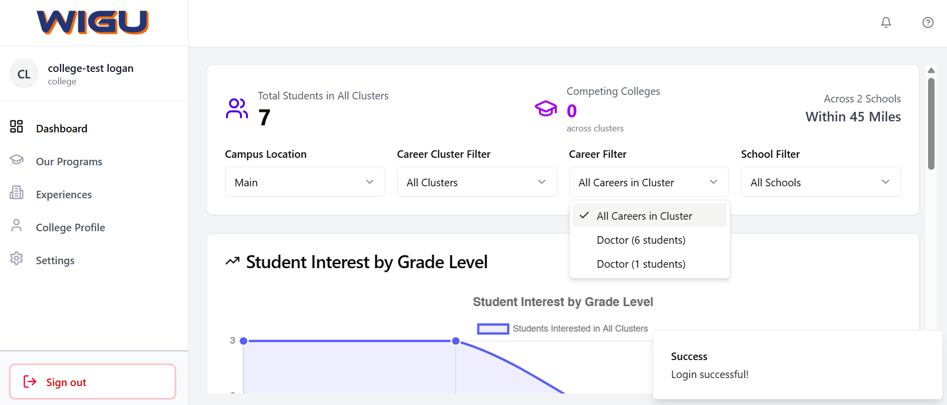Expand the Career Cluster Filter dropdown
Image resolution: width=947 pixels, height=405 pixels.
476,182
